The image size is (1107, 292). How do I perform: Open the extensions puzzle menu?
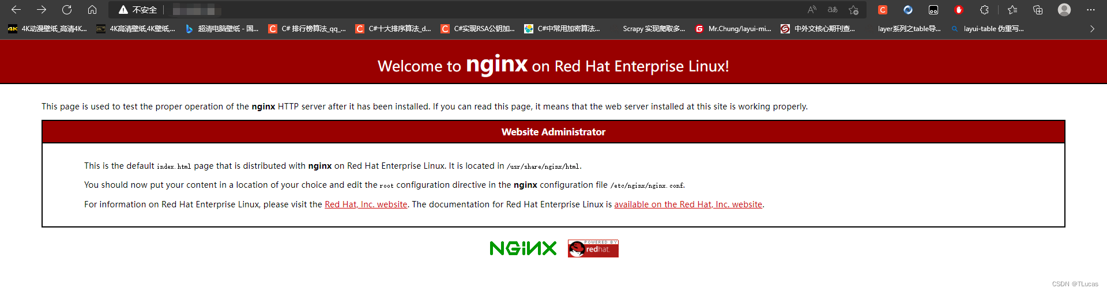pos(984,10)
